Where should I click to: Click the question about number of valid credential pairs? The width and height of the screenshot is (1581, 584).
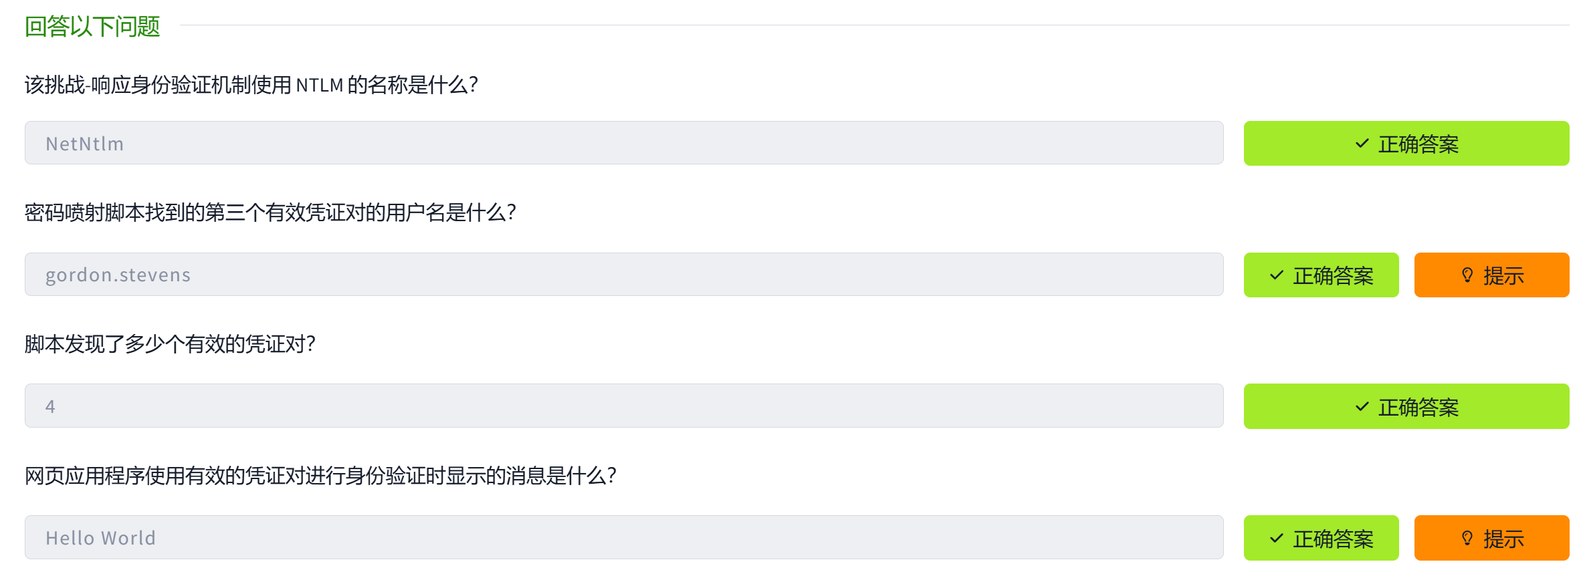[170, 344]
